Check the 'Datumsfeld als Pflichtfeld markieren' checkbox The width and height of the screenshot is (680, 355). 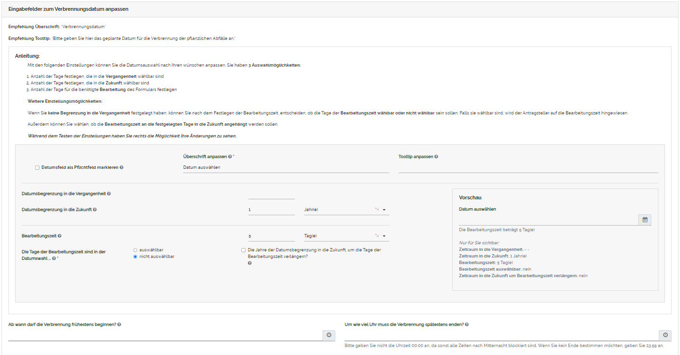37,167
